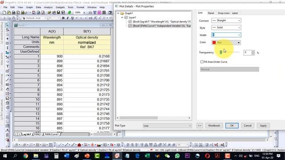
Task: Open the Plot Type dropdown
Action: coord(167,126)
